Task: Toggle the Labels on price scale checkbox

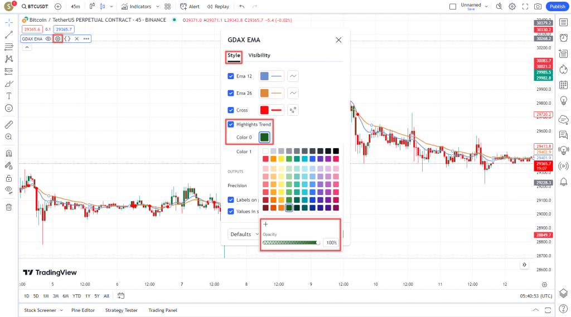Action: [x=230, y=200]
